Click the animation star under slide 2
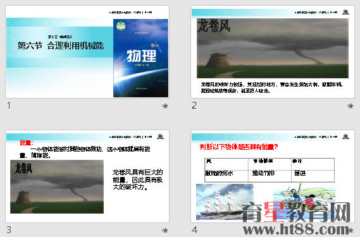The height and width of the screenshot is (237, 360). point(350,106)
